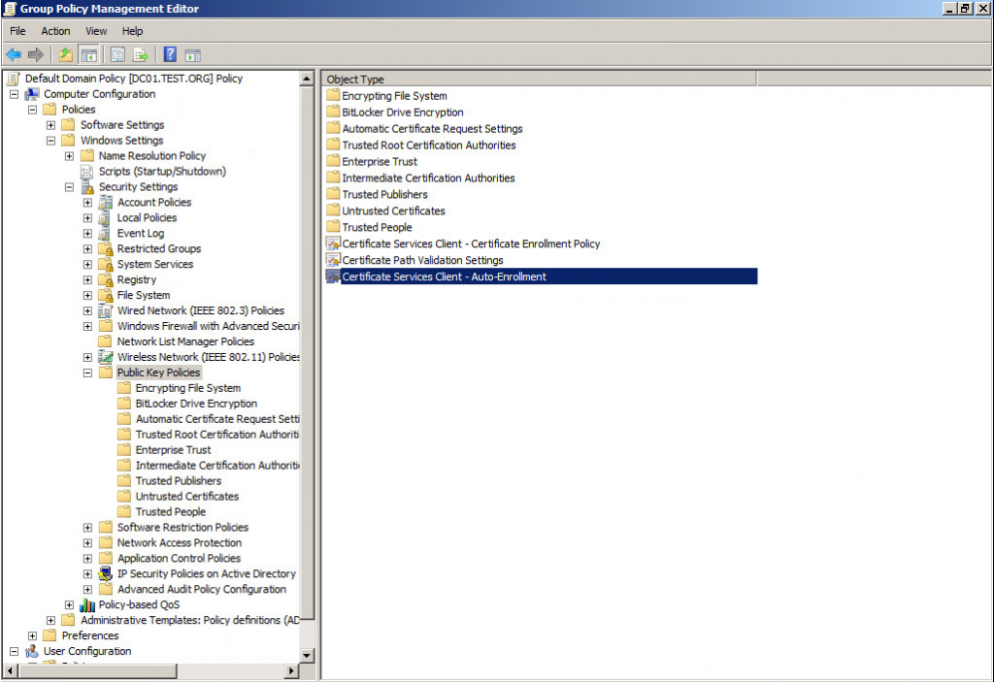Screen dimensions: 994x682
Task: Click the Show/Hide Action Pane icon
Action: [x=192, y=54]
